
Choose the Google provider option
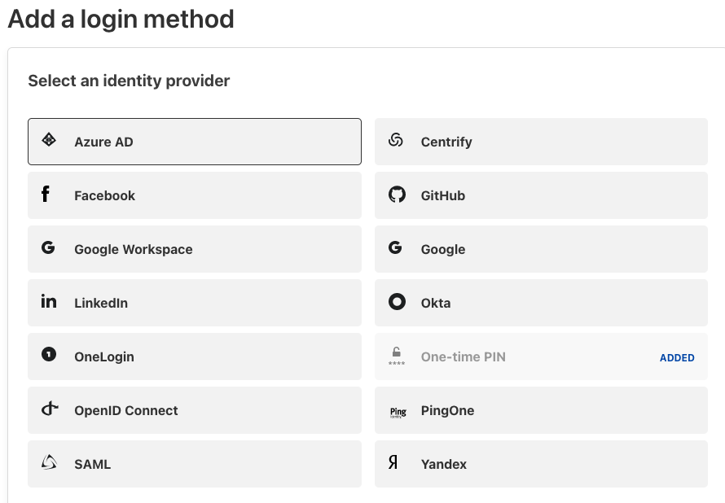(x=541, y=249)
